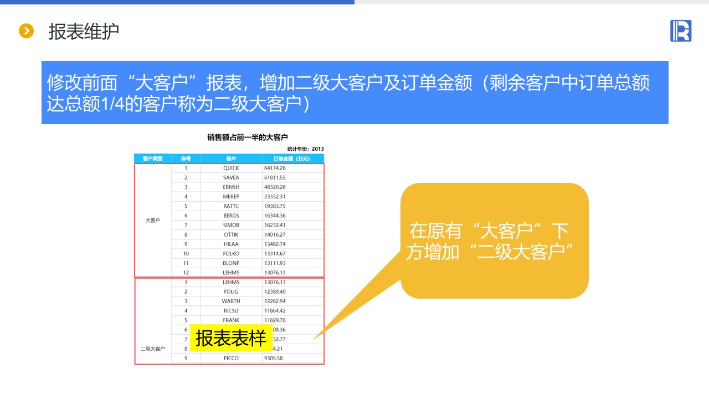Select the HILAA customer cell

click(231, 244)
